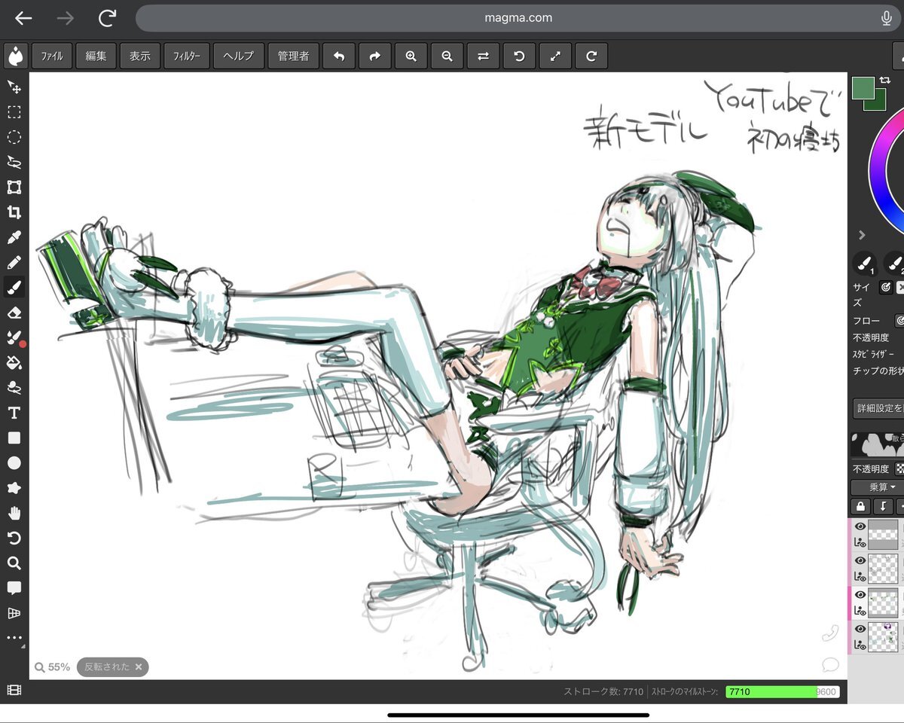Screen dimensions: 904x723
Task: Open the 管理者 menu
Action: (293, 56)
